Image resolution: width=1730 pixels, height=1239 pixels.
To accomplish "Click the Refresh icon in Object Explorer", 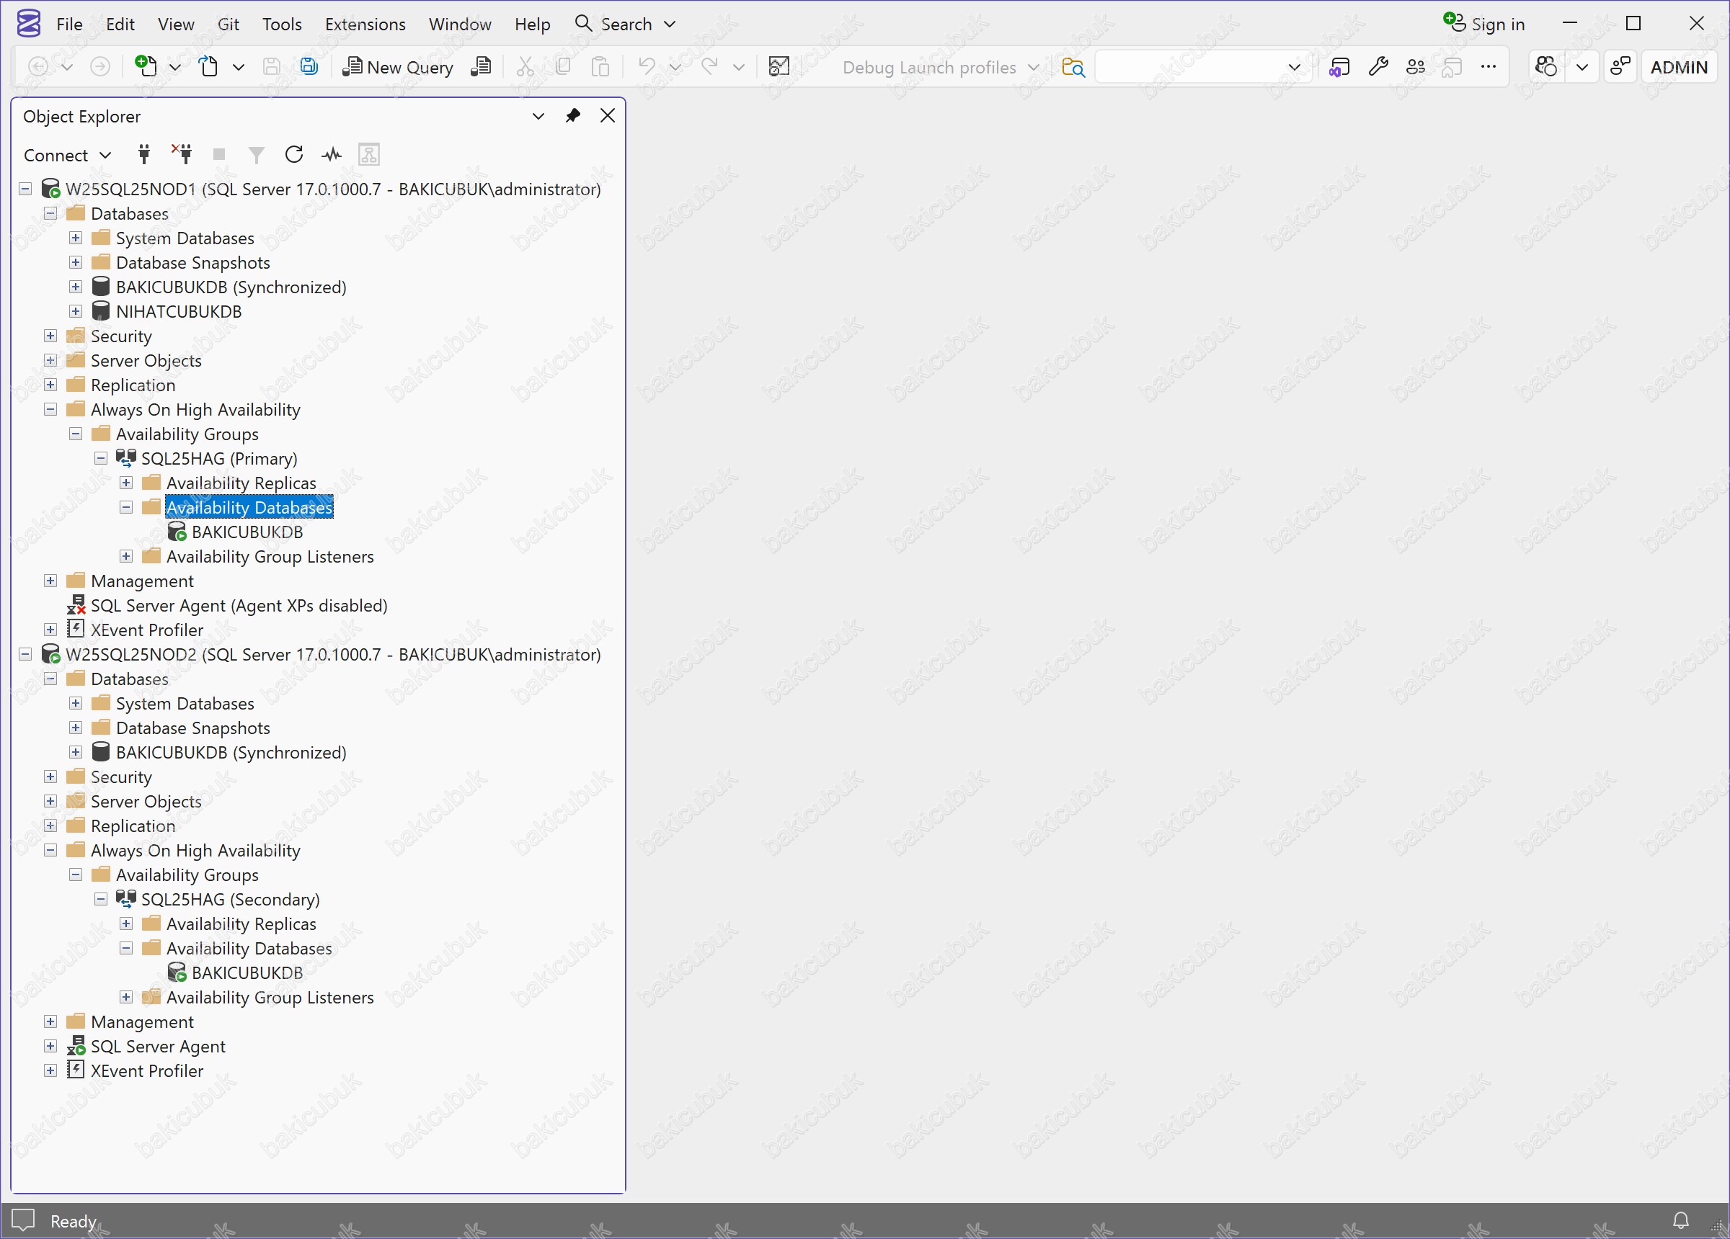I will coord(293,155).
